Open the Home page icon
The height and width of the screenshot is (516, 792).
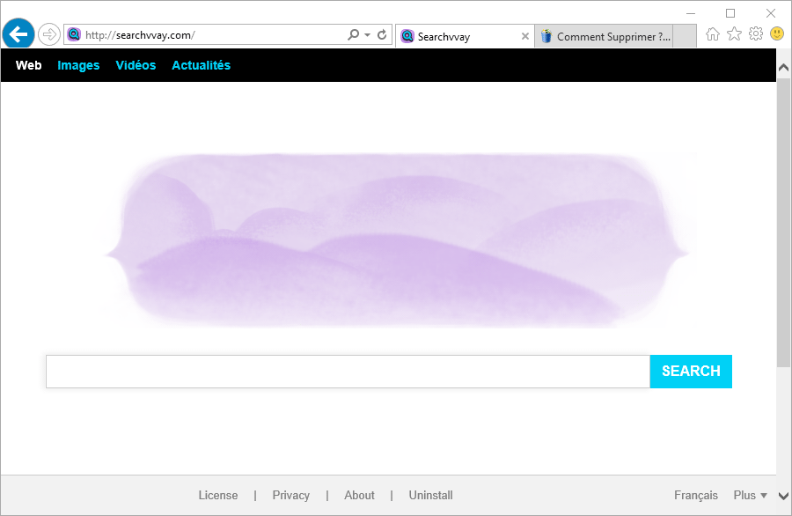[713, 34]
